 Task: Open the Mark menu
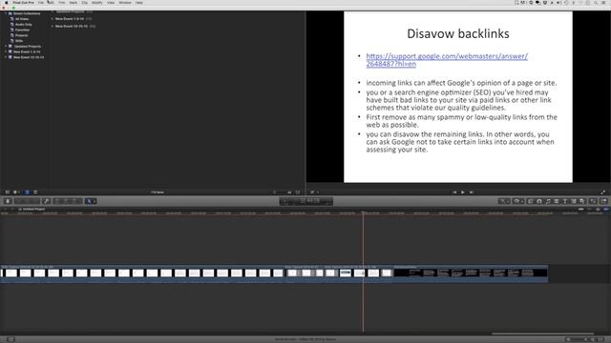tap(73, 3)
